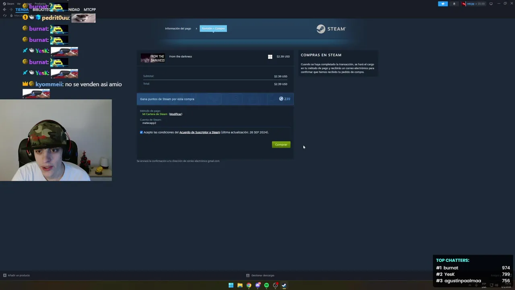
Task: Click the matecpp2 account name text
Action: click(149, 123)
